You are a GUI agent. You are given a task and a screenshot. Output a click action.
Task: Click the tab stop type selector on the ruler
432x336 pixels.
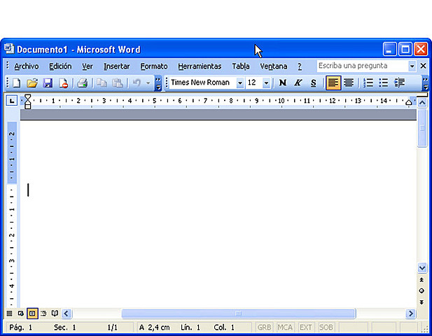point(12,101)
